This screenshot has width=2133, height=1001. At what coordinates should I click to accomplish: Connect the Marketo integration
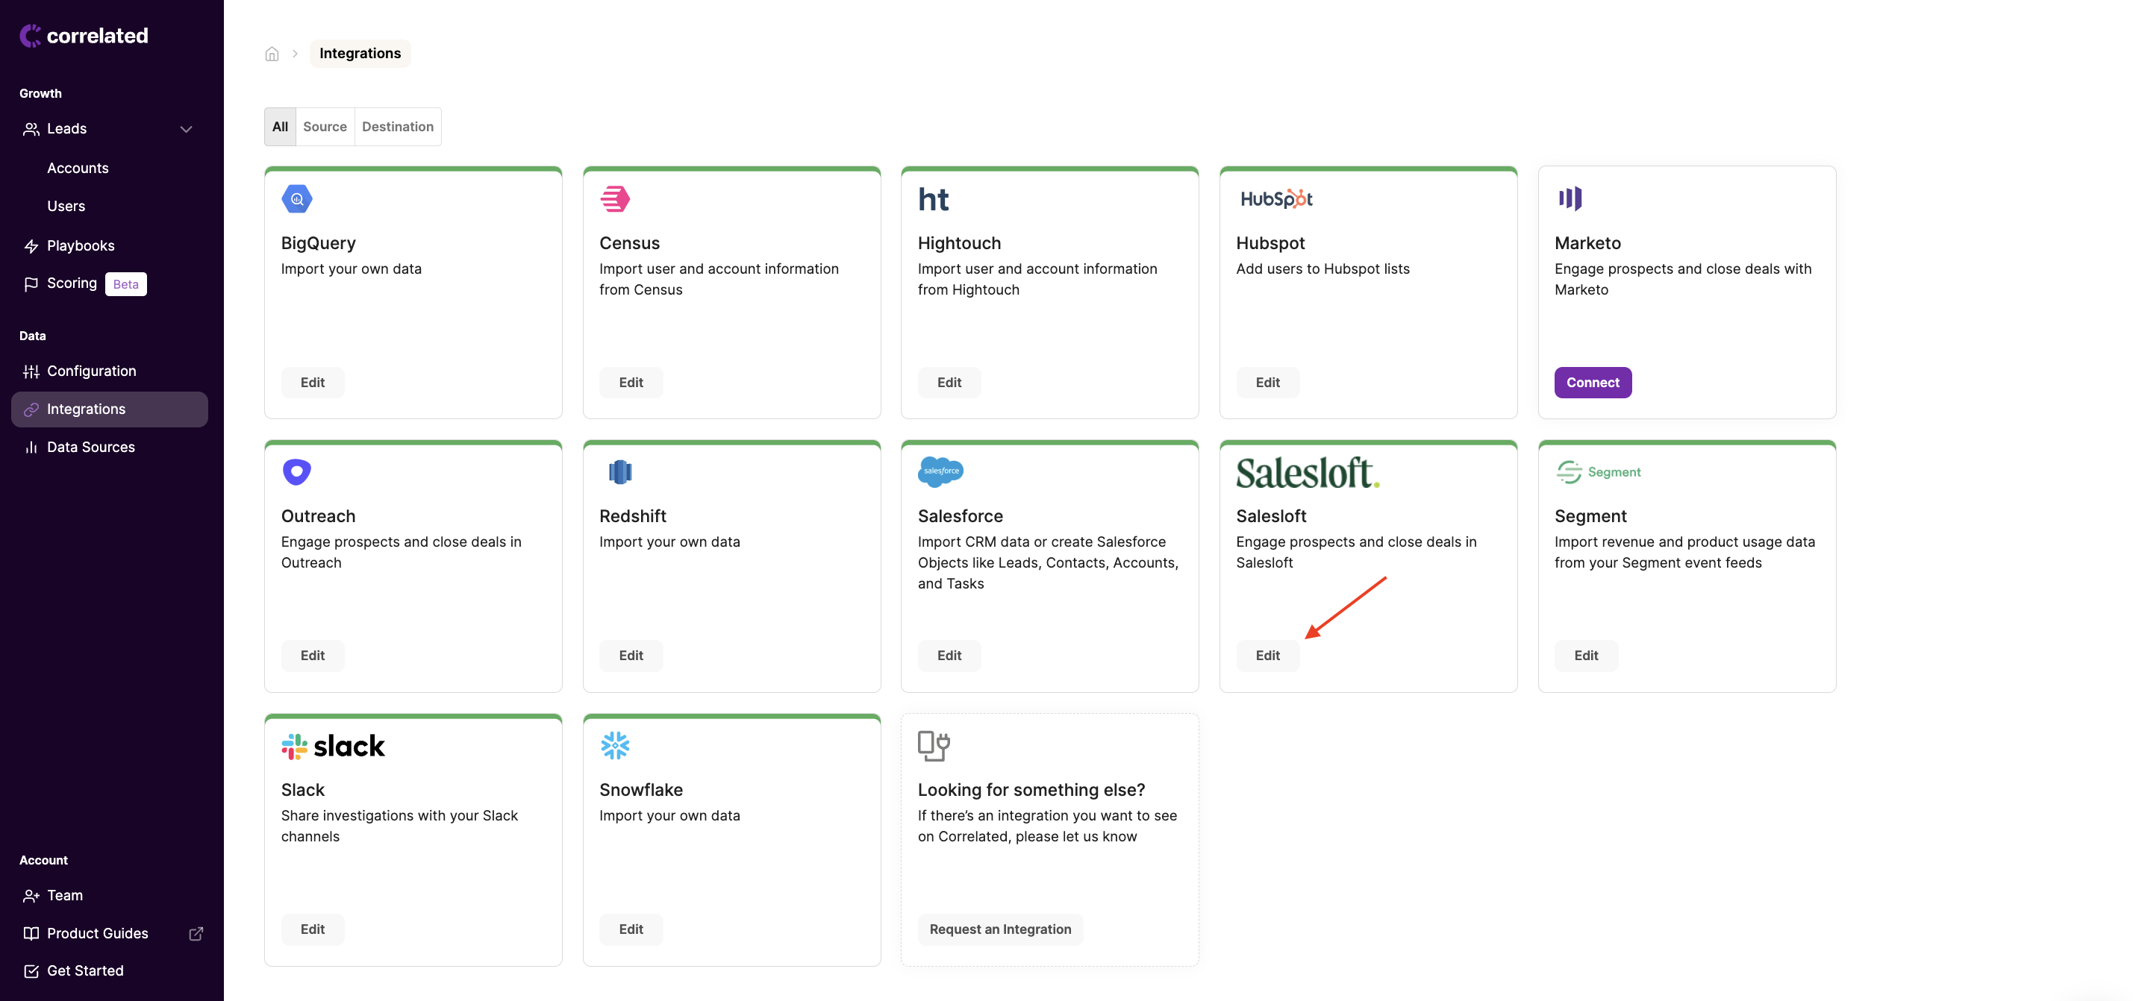[1591, 382]
